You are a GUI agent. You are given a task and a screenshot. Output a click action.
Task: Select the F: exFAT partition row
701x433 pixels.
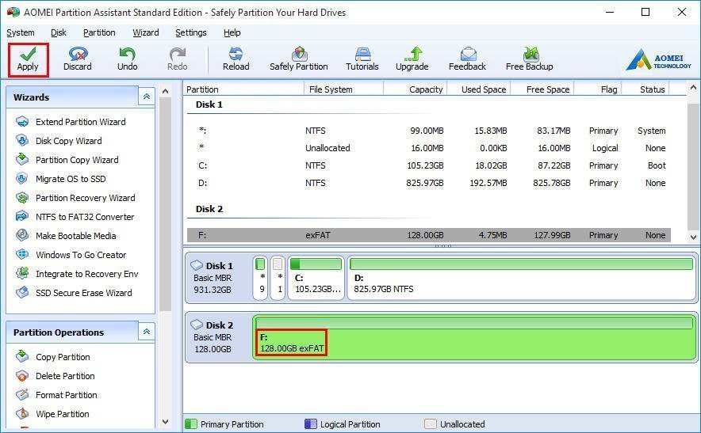point(429,235)
